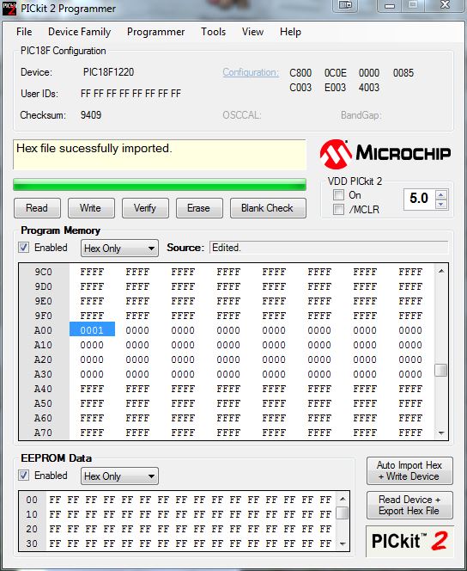This screenshot has height=571, width=467.
Task: Click configuration word 4003
Action: (369, 88)
